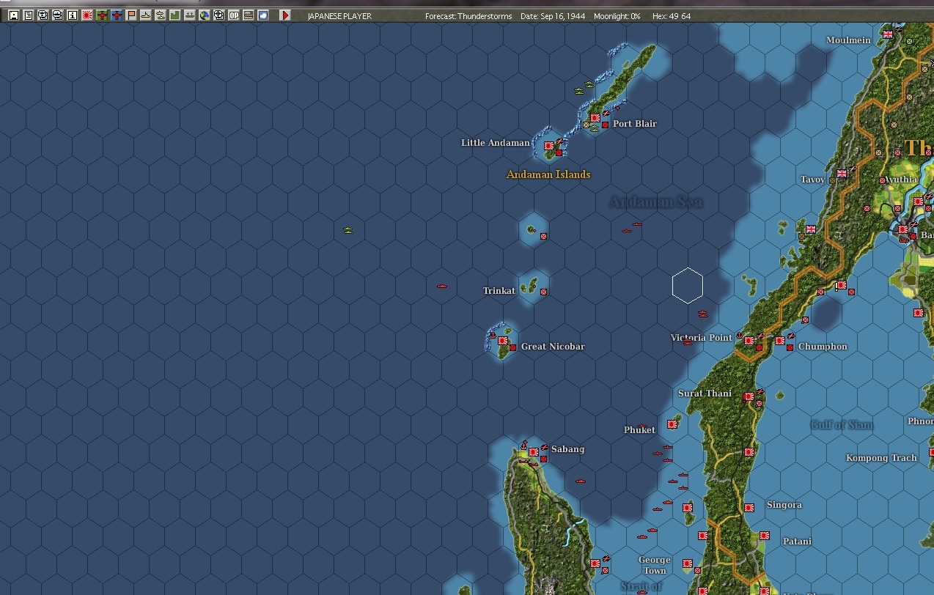
Task: Click the rising sun flag toolbar icon
Action: click(x=87, y=15)
